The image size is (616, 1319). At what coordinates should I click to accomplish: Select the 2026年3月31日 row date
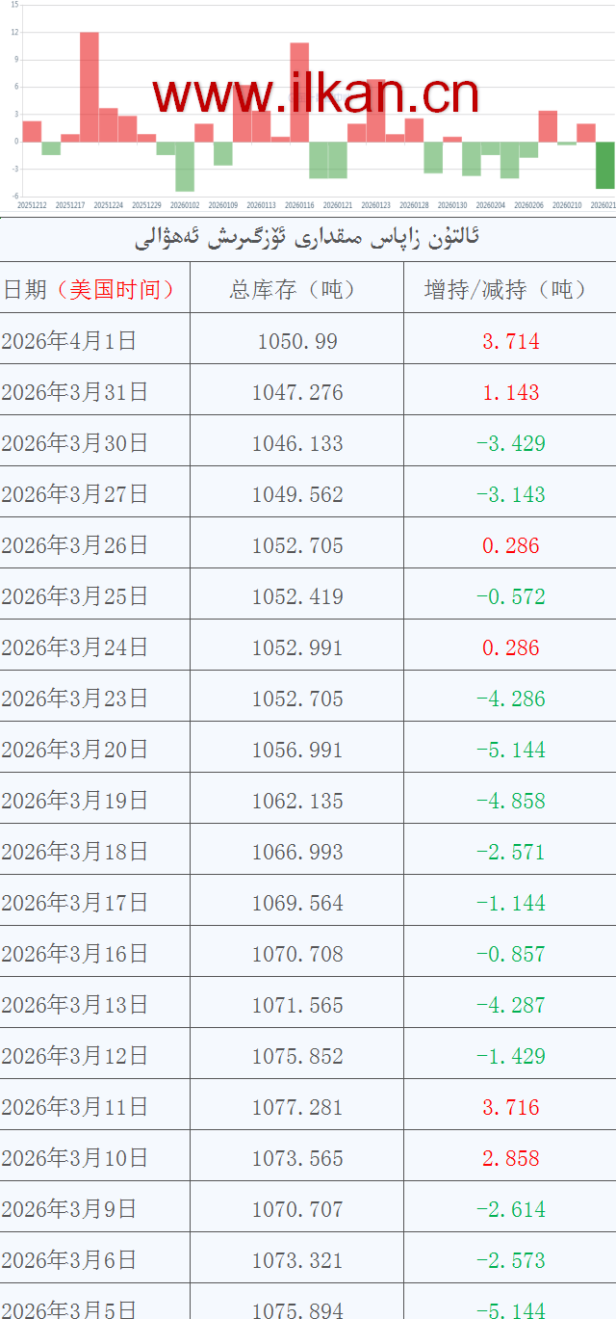tap(75, 391)
